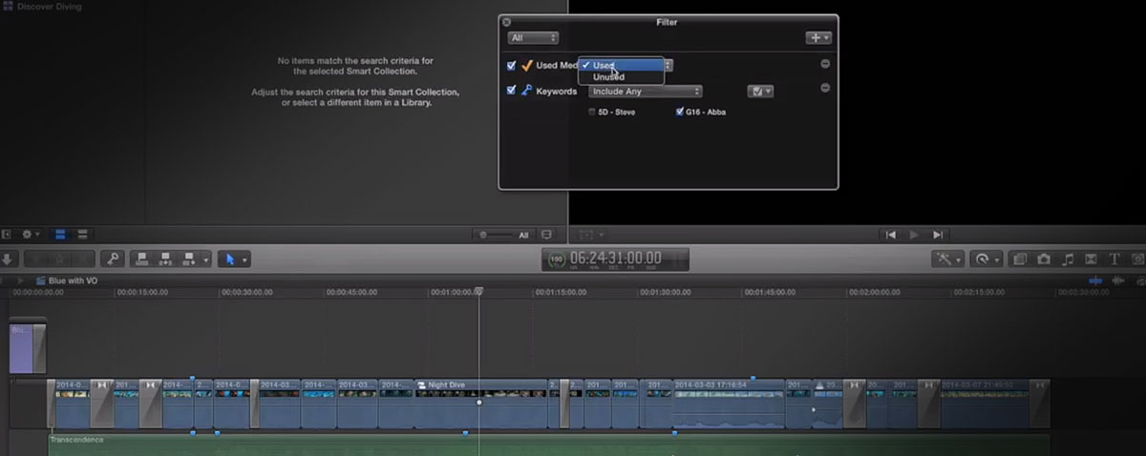Open the Select tool dropdown
Viewport: 1146px width, 456px height.
[233, 259]
